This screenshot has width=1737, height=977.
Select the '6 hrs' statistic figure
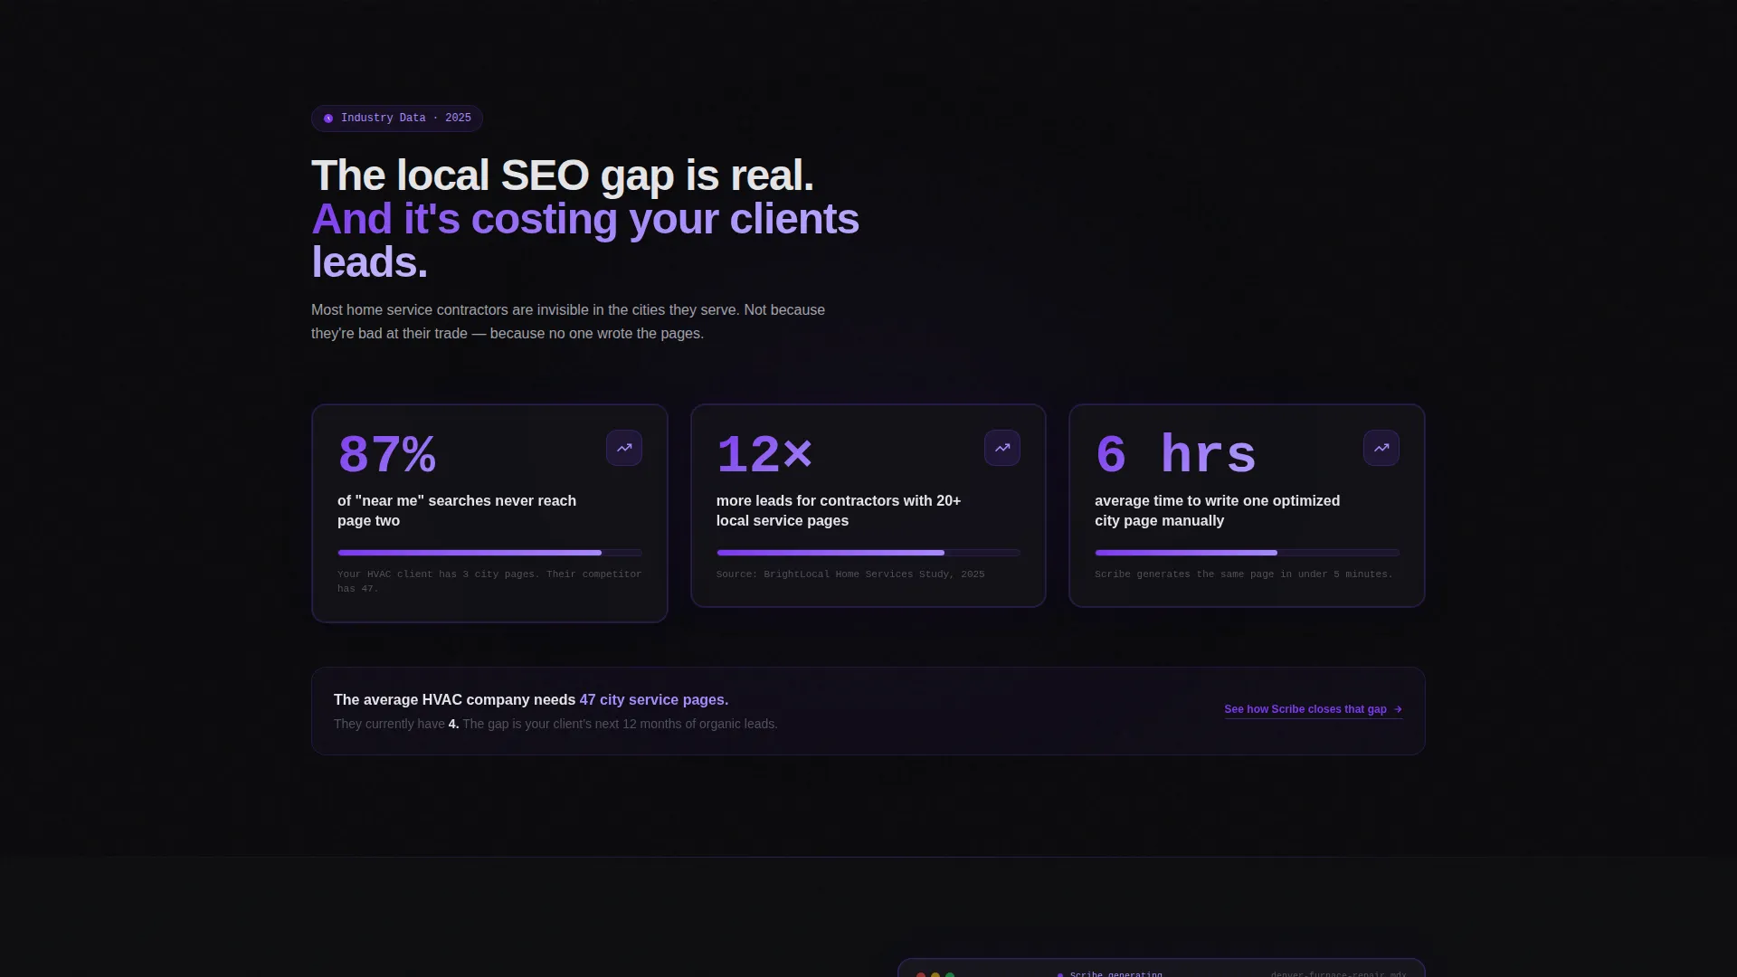pos(1175,455)
